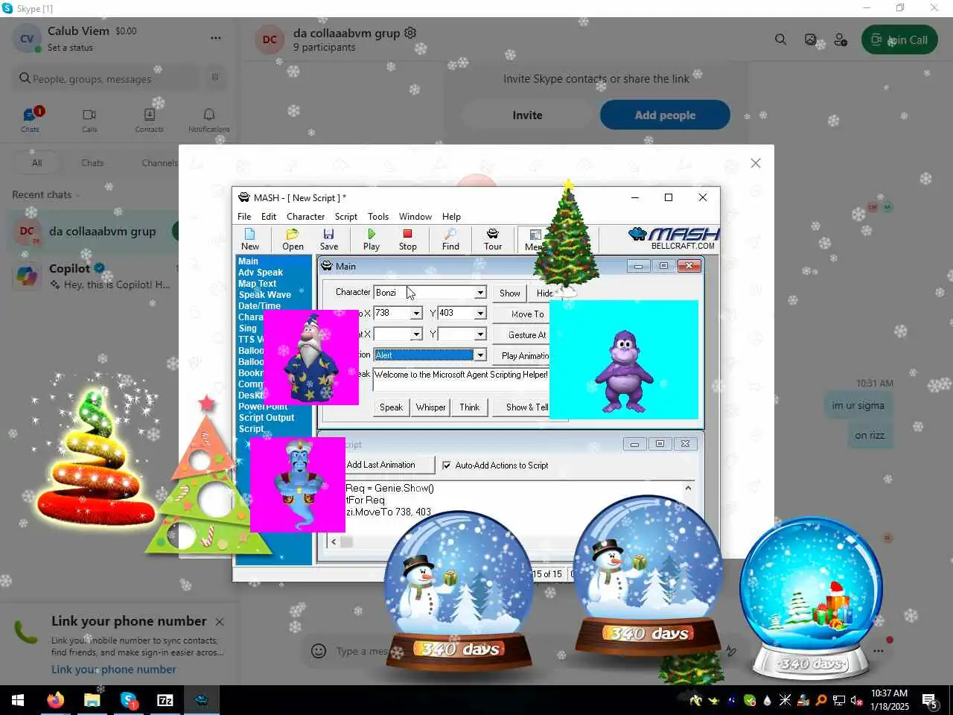
Task: Expand the Character dropdown showing Bonzi
Action: 480,293
